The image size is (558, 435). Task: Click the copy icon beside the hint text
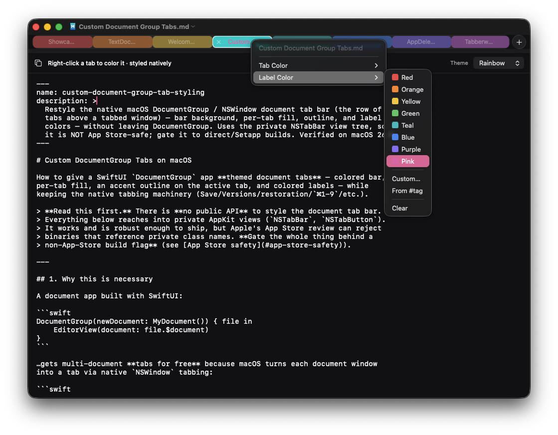tap(38, 63)
